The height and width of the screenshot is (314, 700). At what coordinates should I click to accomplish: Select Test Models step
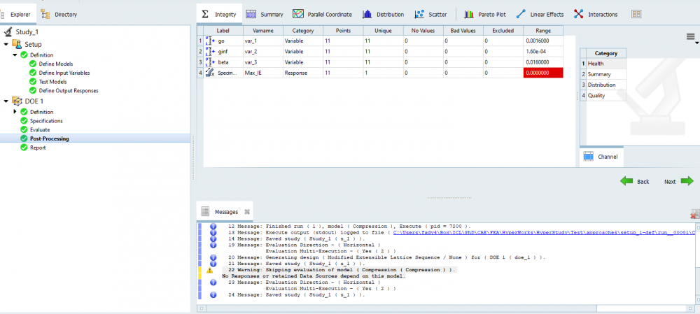point(52,82)
